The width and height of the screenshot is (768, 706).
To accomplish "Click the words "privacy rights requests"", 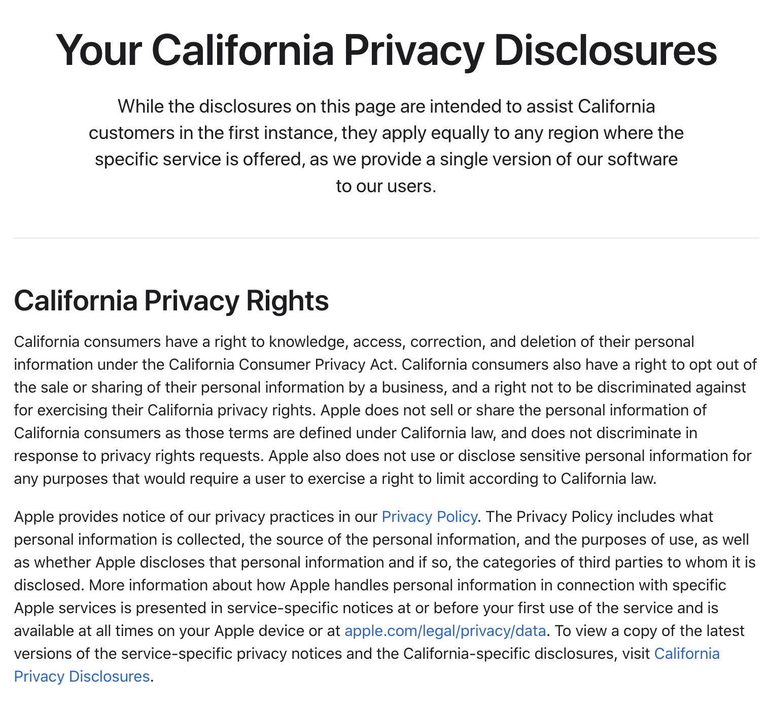I will tap(182, 455).
